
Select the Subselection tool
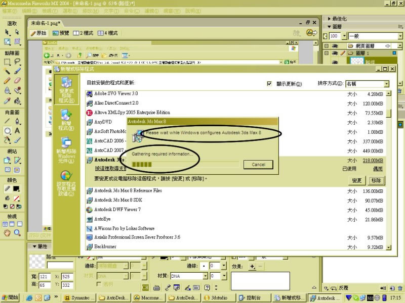[17, 32]
